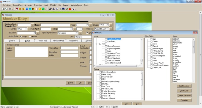
Task: Click the toolbar icon right of the red dome
Action: pyautogui.click(x=73, y=9)
